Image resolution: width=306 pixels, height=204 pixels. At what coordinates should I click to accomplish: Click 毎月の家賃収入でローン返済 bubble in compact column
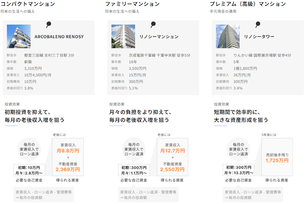tap(29, 150)
